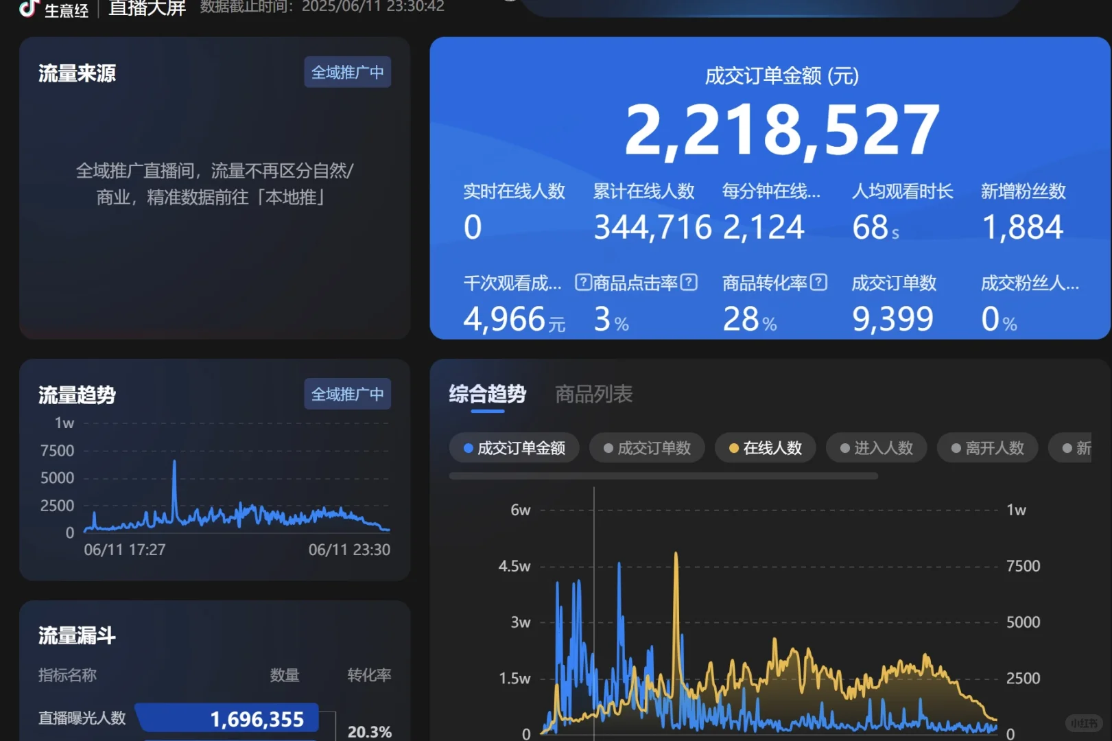Click the 9,399 order count value
1112x741 pixels.
pyautogui.click(x=892, y=319)
